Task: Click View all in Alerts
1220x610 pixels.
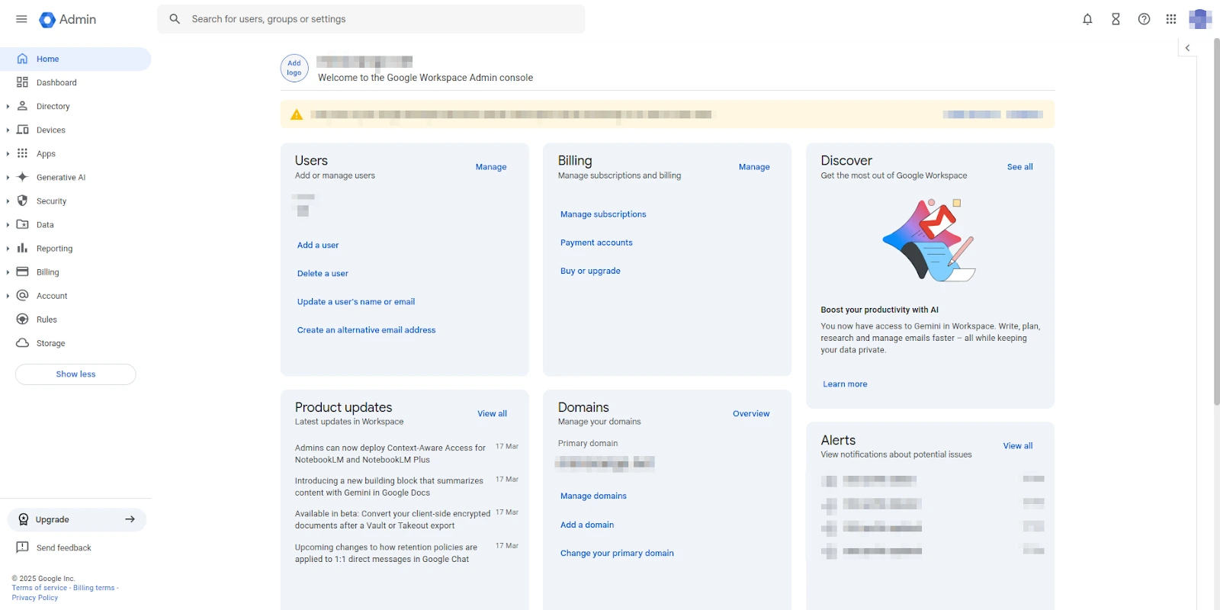Action: pyautogui.click(x=1018, y=446)
